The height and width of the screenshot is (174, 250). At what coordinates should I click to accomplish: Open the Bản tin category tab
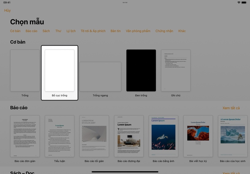(116, 31)
